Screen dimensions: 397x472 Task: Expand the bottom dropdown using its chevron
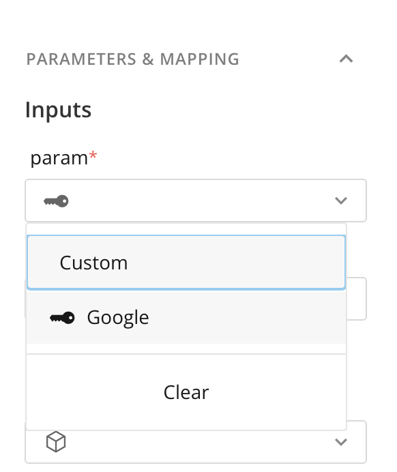[341, 442]
